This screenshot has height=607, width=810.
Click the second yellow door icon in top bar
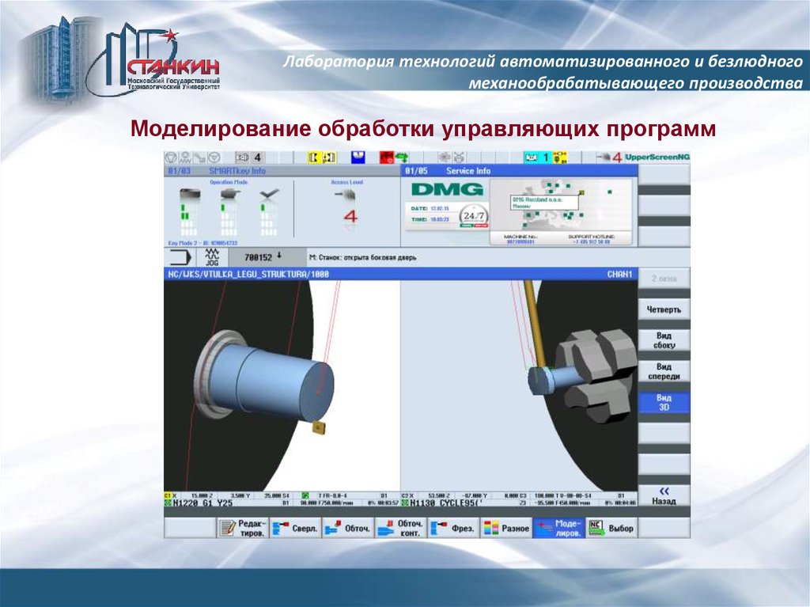(x=329, y=157)
